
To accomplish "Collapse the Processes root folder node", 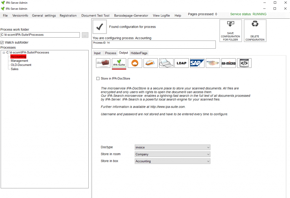I will 4,53.
